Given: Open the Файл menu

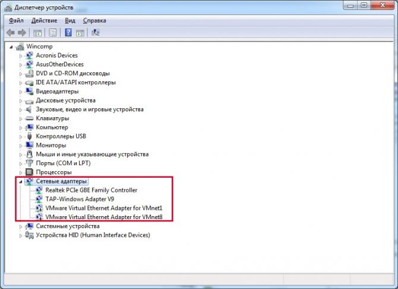Looking at the screenshot, I should pos(16,21).
